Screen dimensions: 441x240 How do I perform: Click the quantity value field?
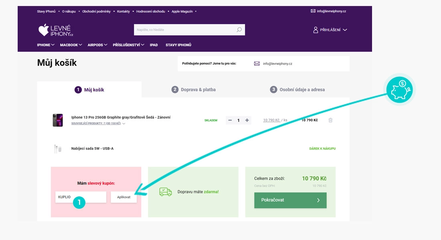point(239,120)
